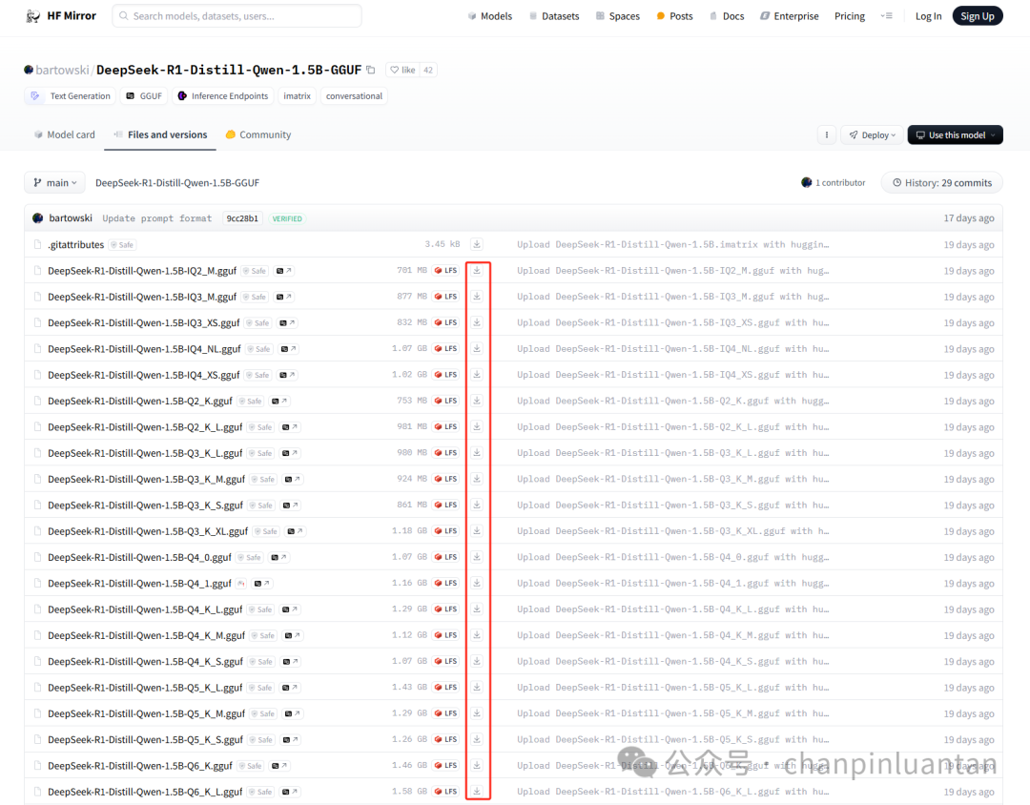
Task: Open the .gitattributes file name
Action: [75, 244]
